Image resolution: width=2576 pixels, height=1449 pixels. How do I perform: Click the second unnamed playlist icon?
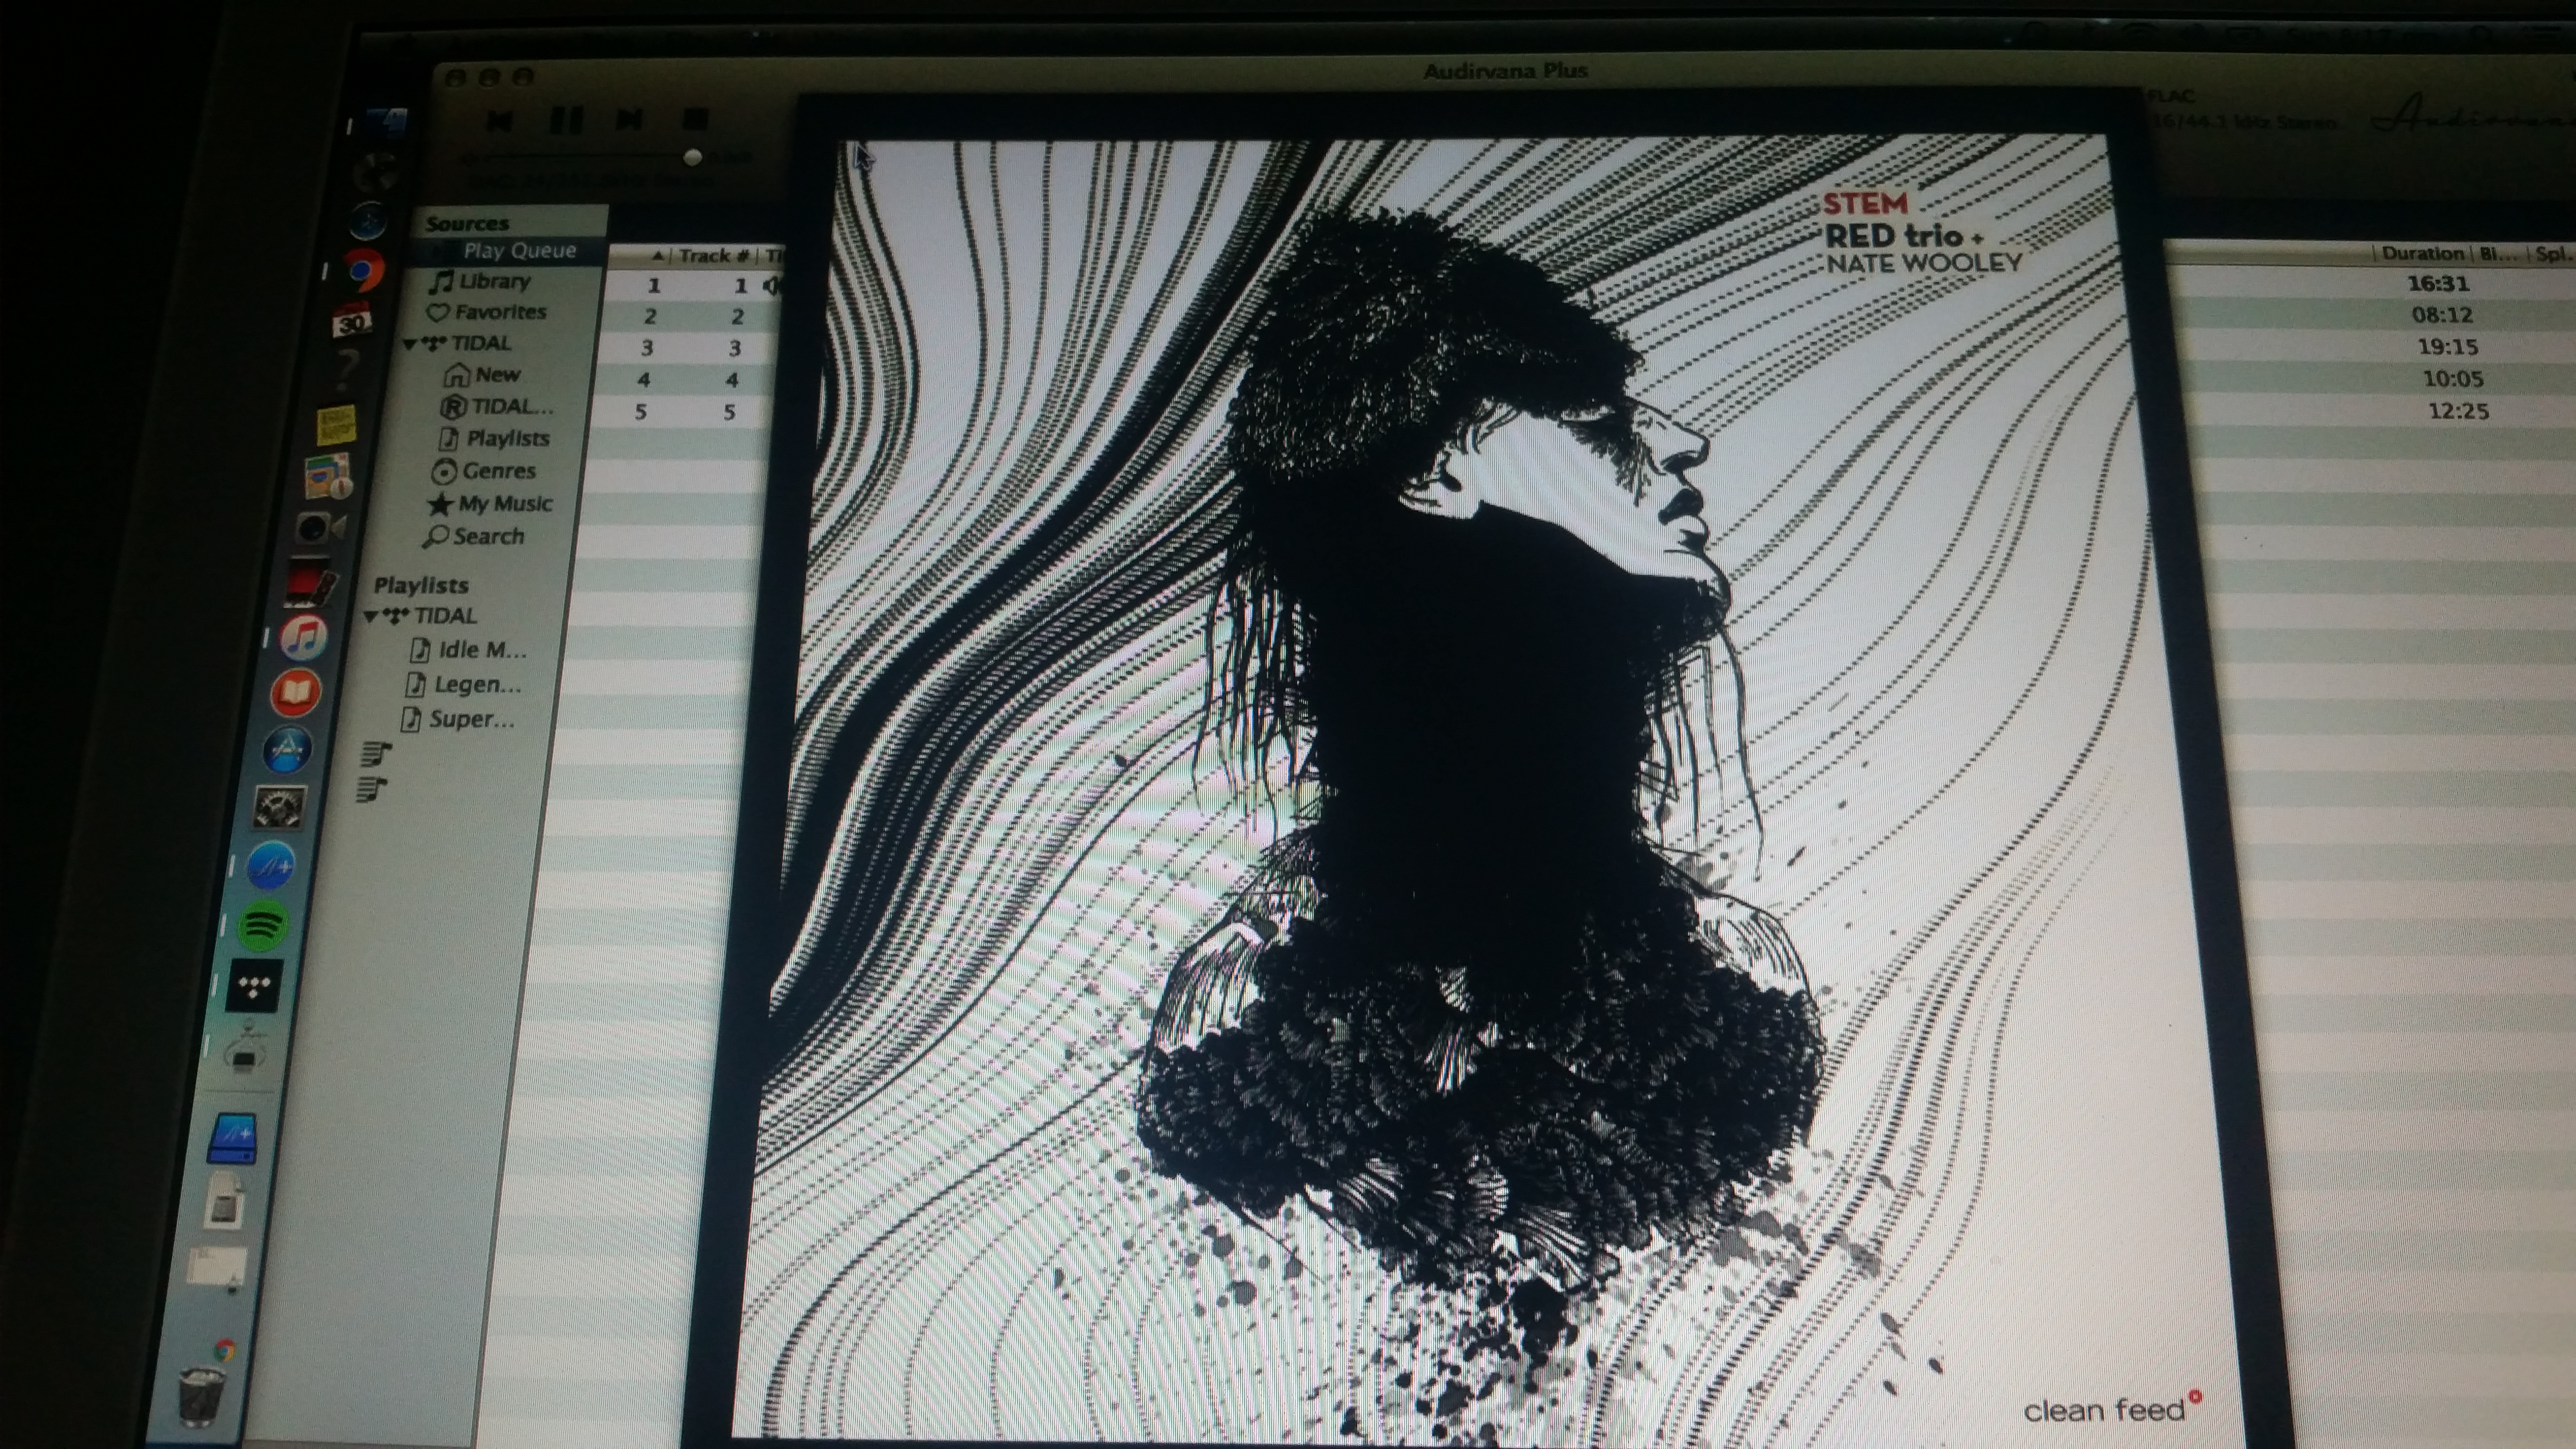[x=372, y=789]
